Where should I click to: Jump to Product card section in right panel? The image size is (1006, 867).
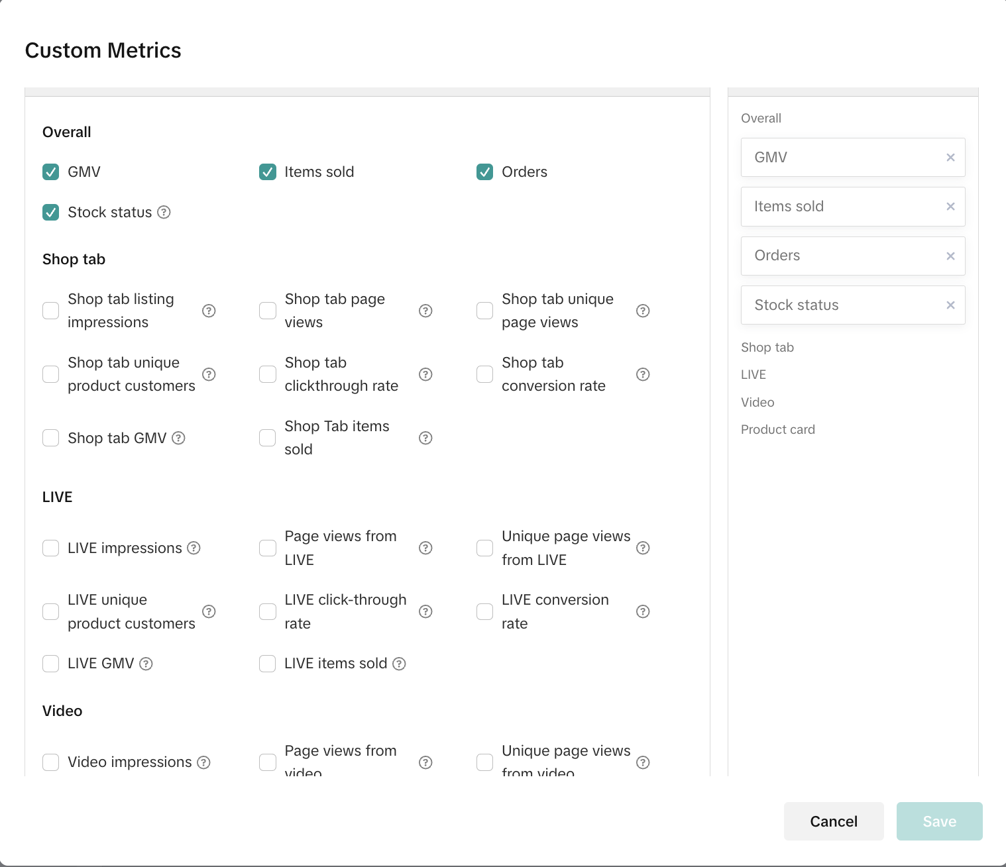777,429
